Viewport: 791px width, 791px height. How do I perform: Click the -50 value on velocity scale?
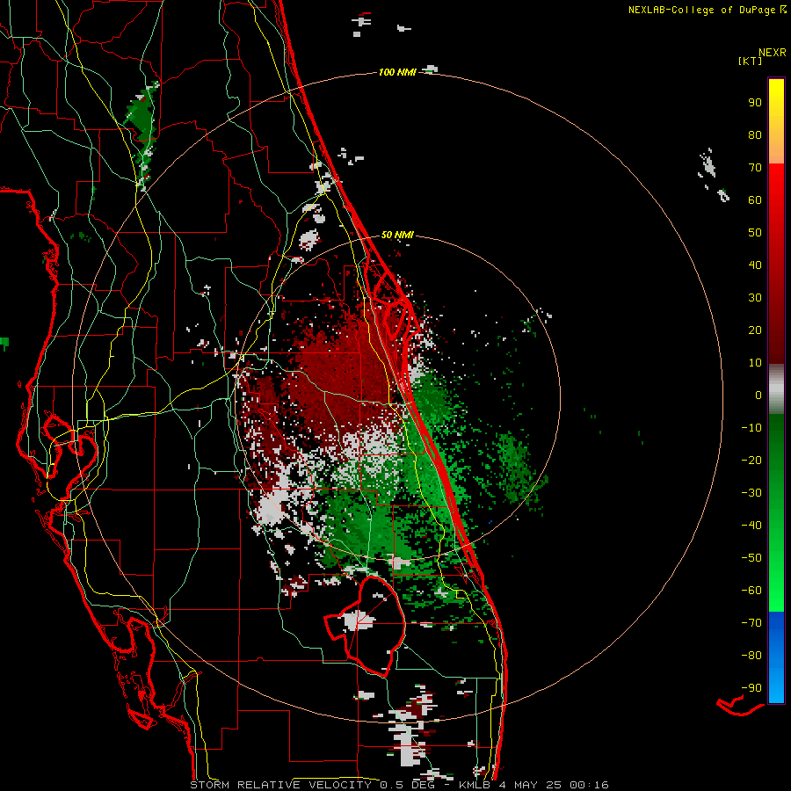[x=751, y=557]
